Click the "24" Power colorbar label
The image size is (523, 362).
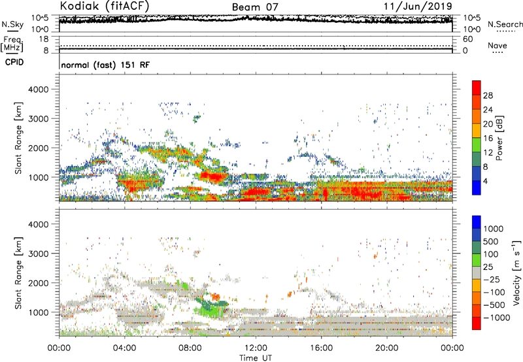(488, 110)
